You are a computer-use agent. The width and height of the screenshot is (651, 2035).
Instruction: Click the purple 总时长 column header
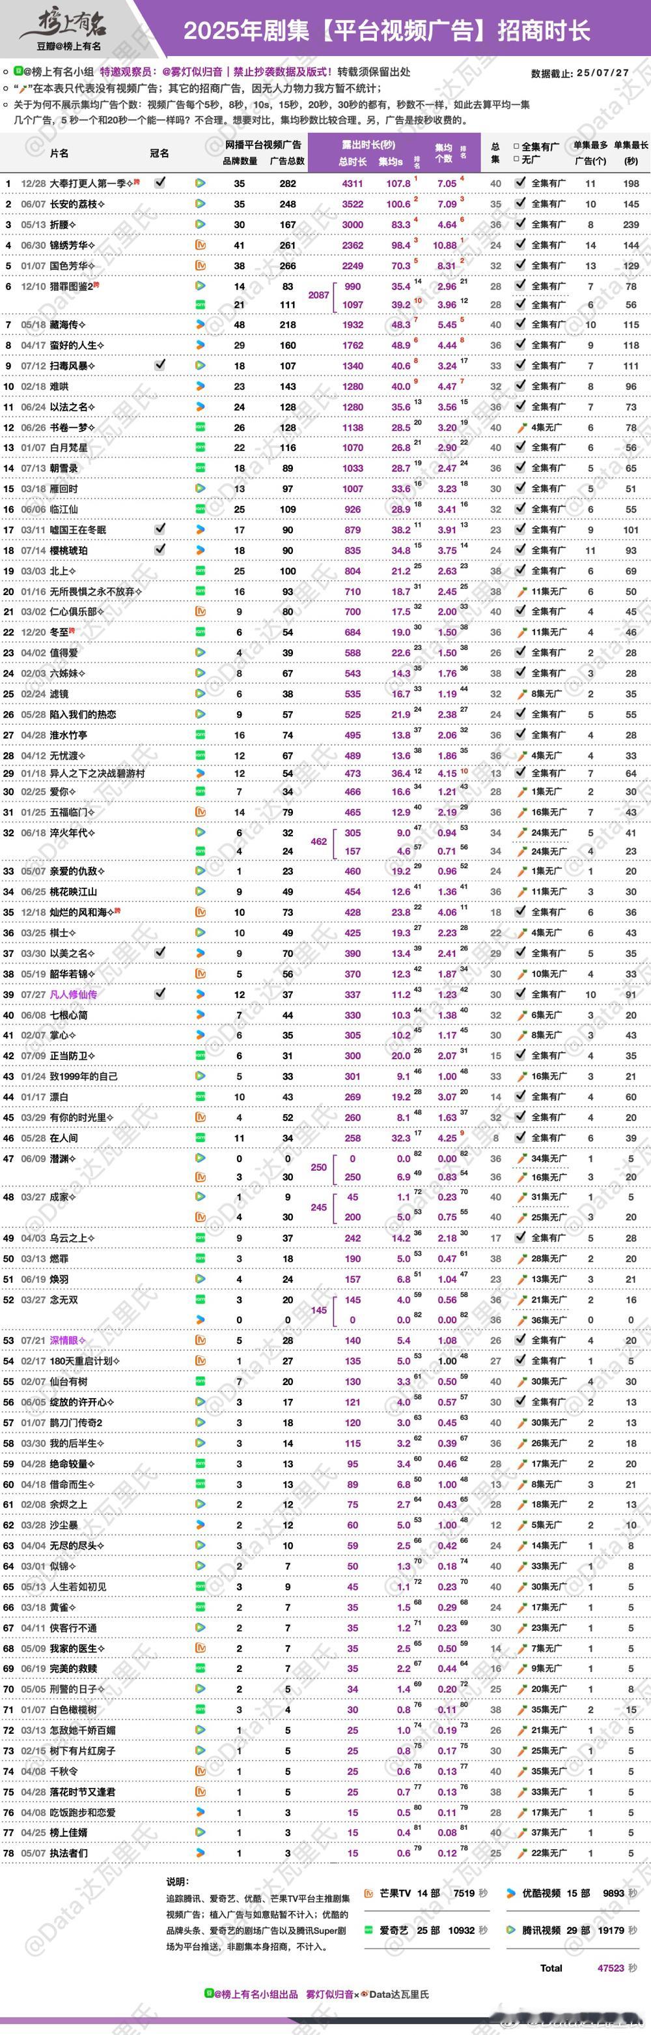point(353,162)
